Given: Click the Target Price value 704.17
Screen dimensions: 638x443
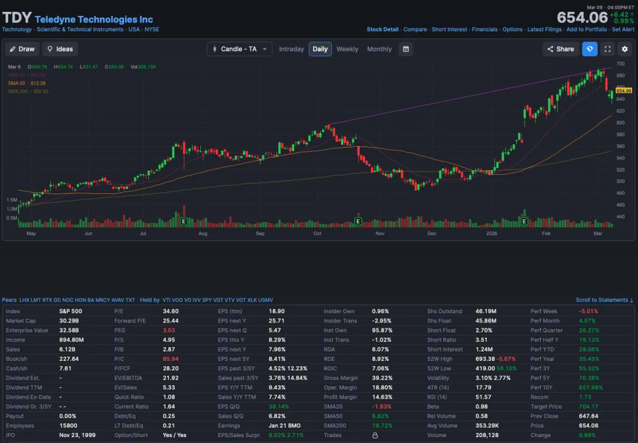Looking at the screenshot, I should [x=588, y=406].
